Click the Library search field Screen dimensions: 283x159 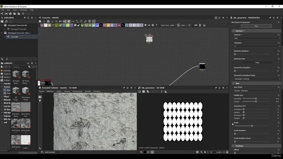tap(20, 67)
